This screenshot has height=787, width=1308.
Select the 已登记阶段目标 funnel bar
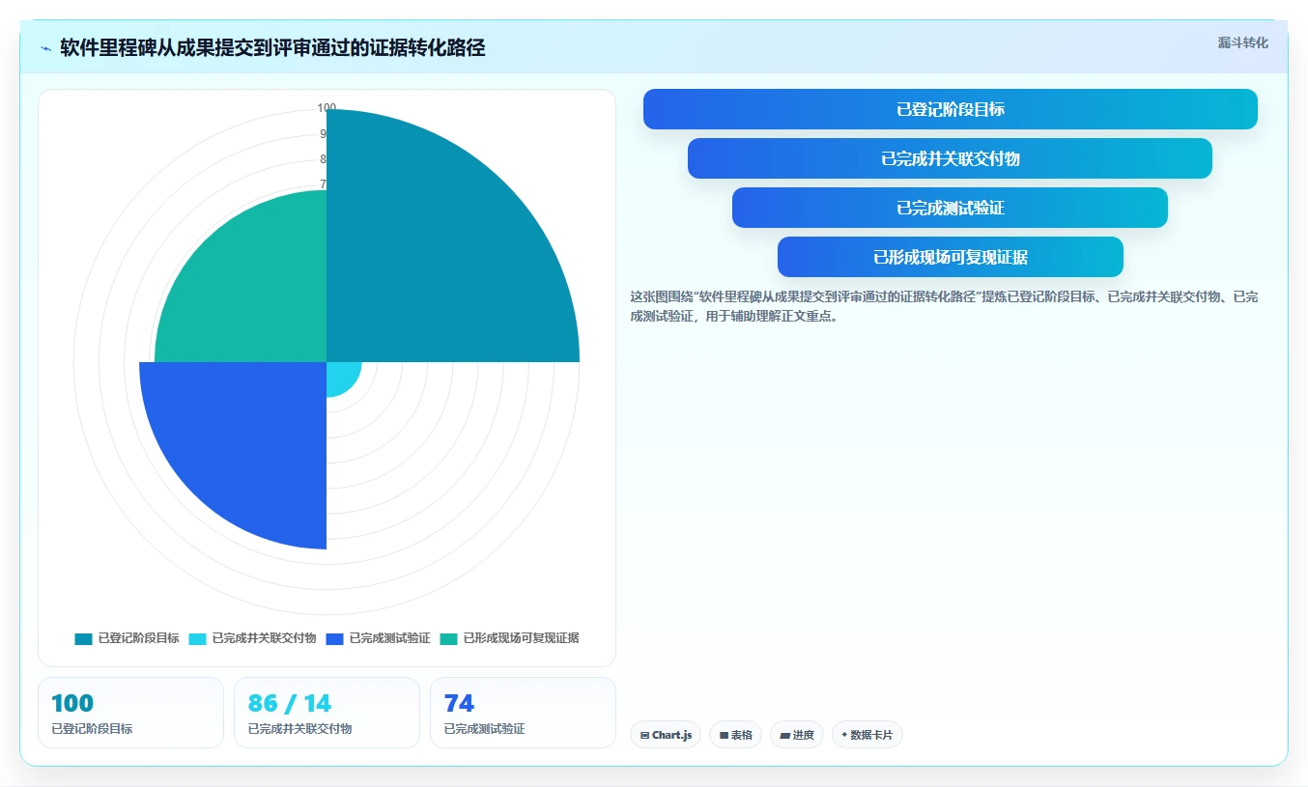click(951, 109)
